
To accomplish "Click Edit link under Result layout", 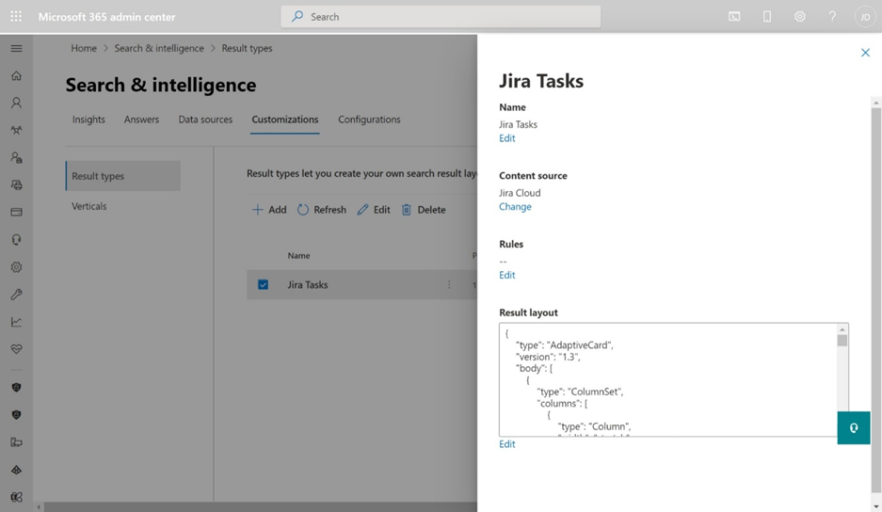I will pyautogui.click(x=506, y=444).
